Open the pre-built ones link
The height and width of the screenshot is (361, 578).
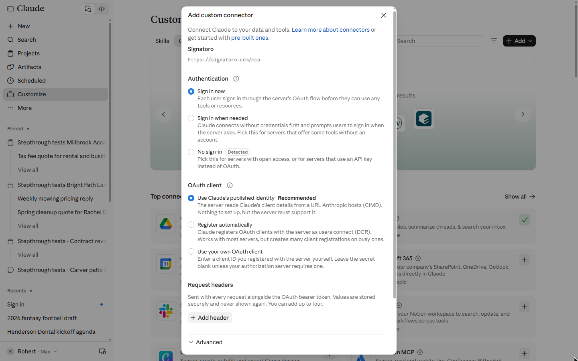click(250, 38)
